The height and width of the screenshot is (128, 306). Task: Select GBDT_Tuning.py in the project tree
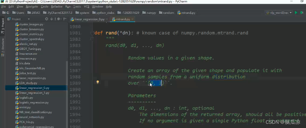[28, 49]
